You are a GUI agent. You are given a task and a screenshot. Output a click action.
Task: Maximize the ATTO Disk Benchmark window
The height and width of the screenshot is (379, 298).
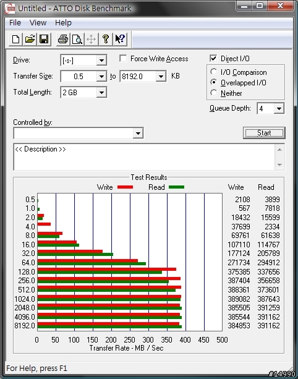[x=260, y=6]
